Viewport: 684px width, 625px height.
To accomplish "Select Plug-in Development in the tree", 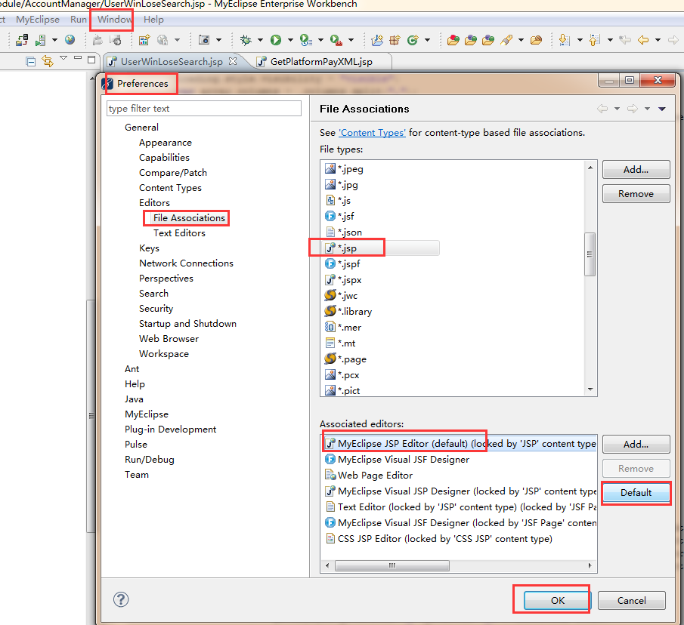I will [170, 429].
